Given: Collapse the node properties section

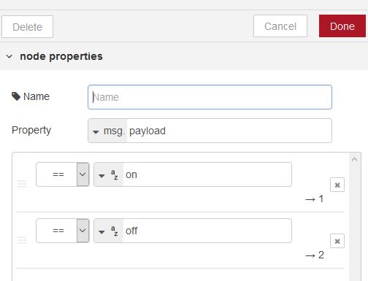Looking at the screenshot, I should pos(9,56).
